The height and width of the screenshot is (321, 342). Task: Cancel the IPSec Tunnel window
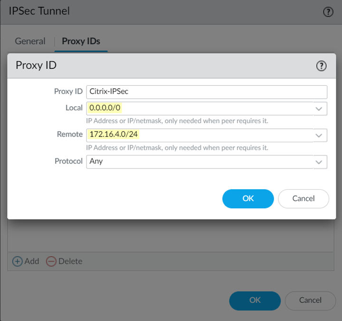click(x=310, y=300)
